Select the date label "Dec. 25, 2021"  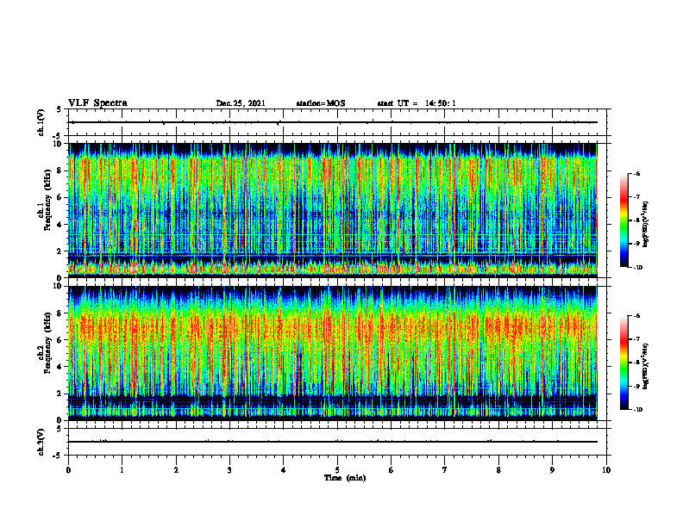pyautogui.click(x=241, y=103)
